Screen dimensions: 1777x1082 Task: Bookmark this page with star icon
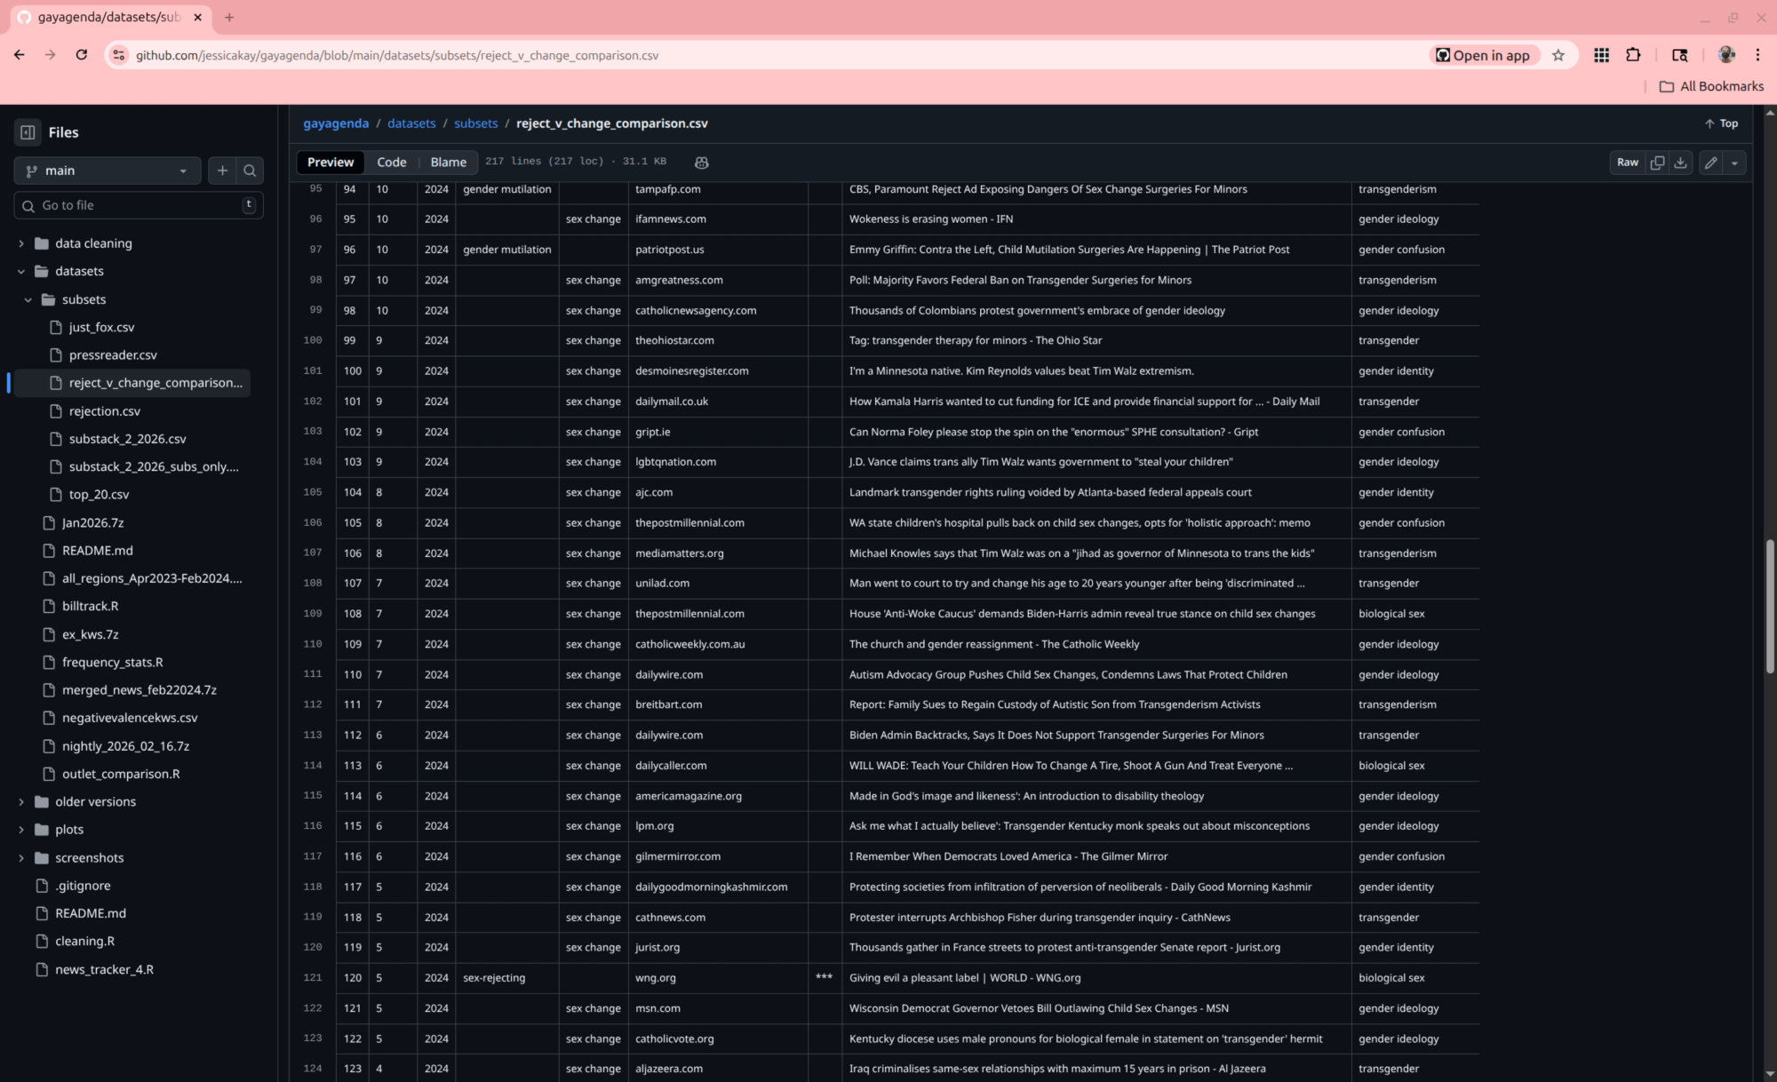(x=1558, y=55)
